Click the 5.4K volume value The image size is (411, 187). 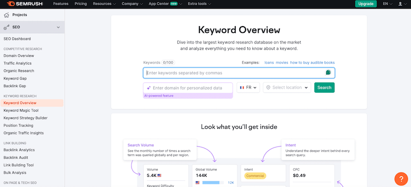coord(152,176)
